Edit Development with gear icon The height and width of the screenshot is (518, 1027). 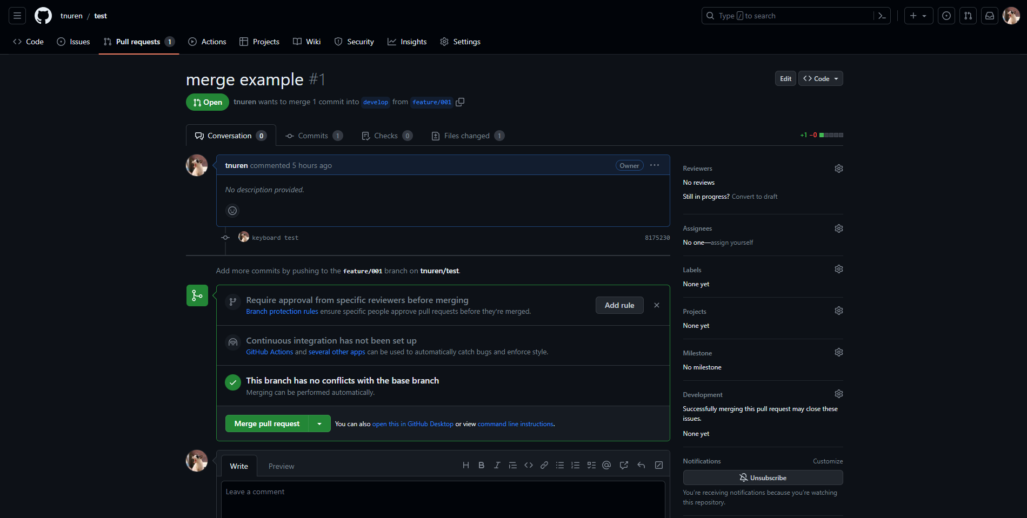point(839,394)
